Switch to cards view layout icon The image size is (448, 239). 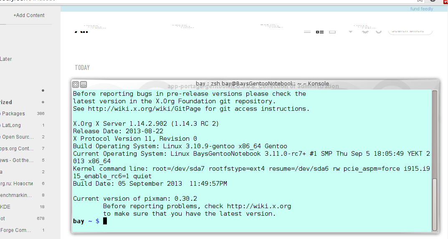click(x=332, y=31)
